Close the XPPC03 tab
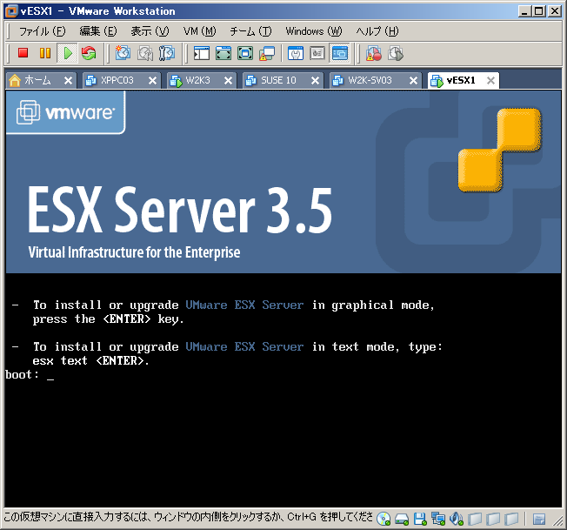The image size is (567, 530). click(152, 80)
